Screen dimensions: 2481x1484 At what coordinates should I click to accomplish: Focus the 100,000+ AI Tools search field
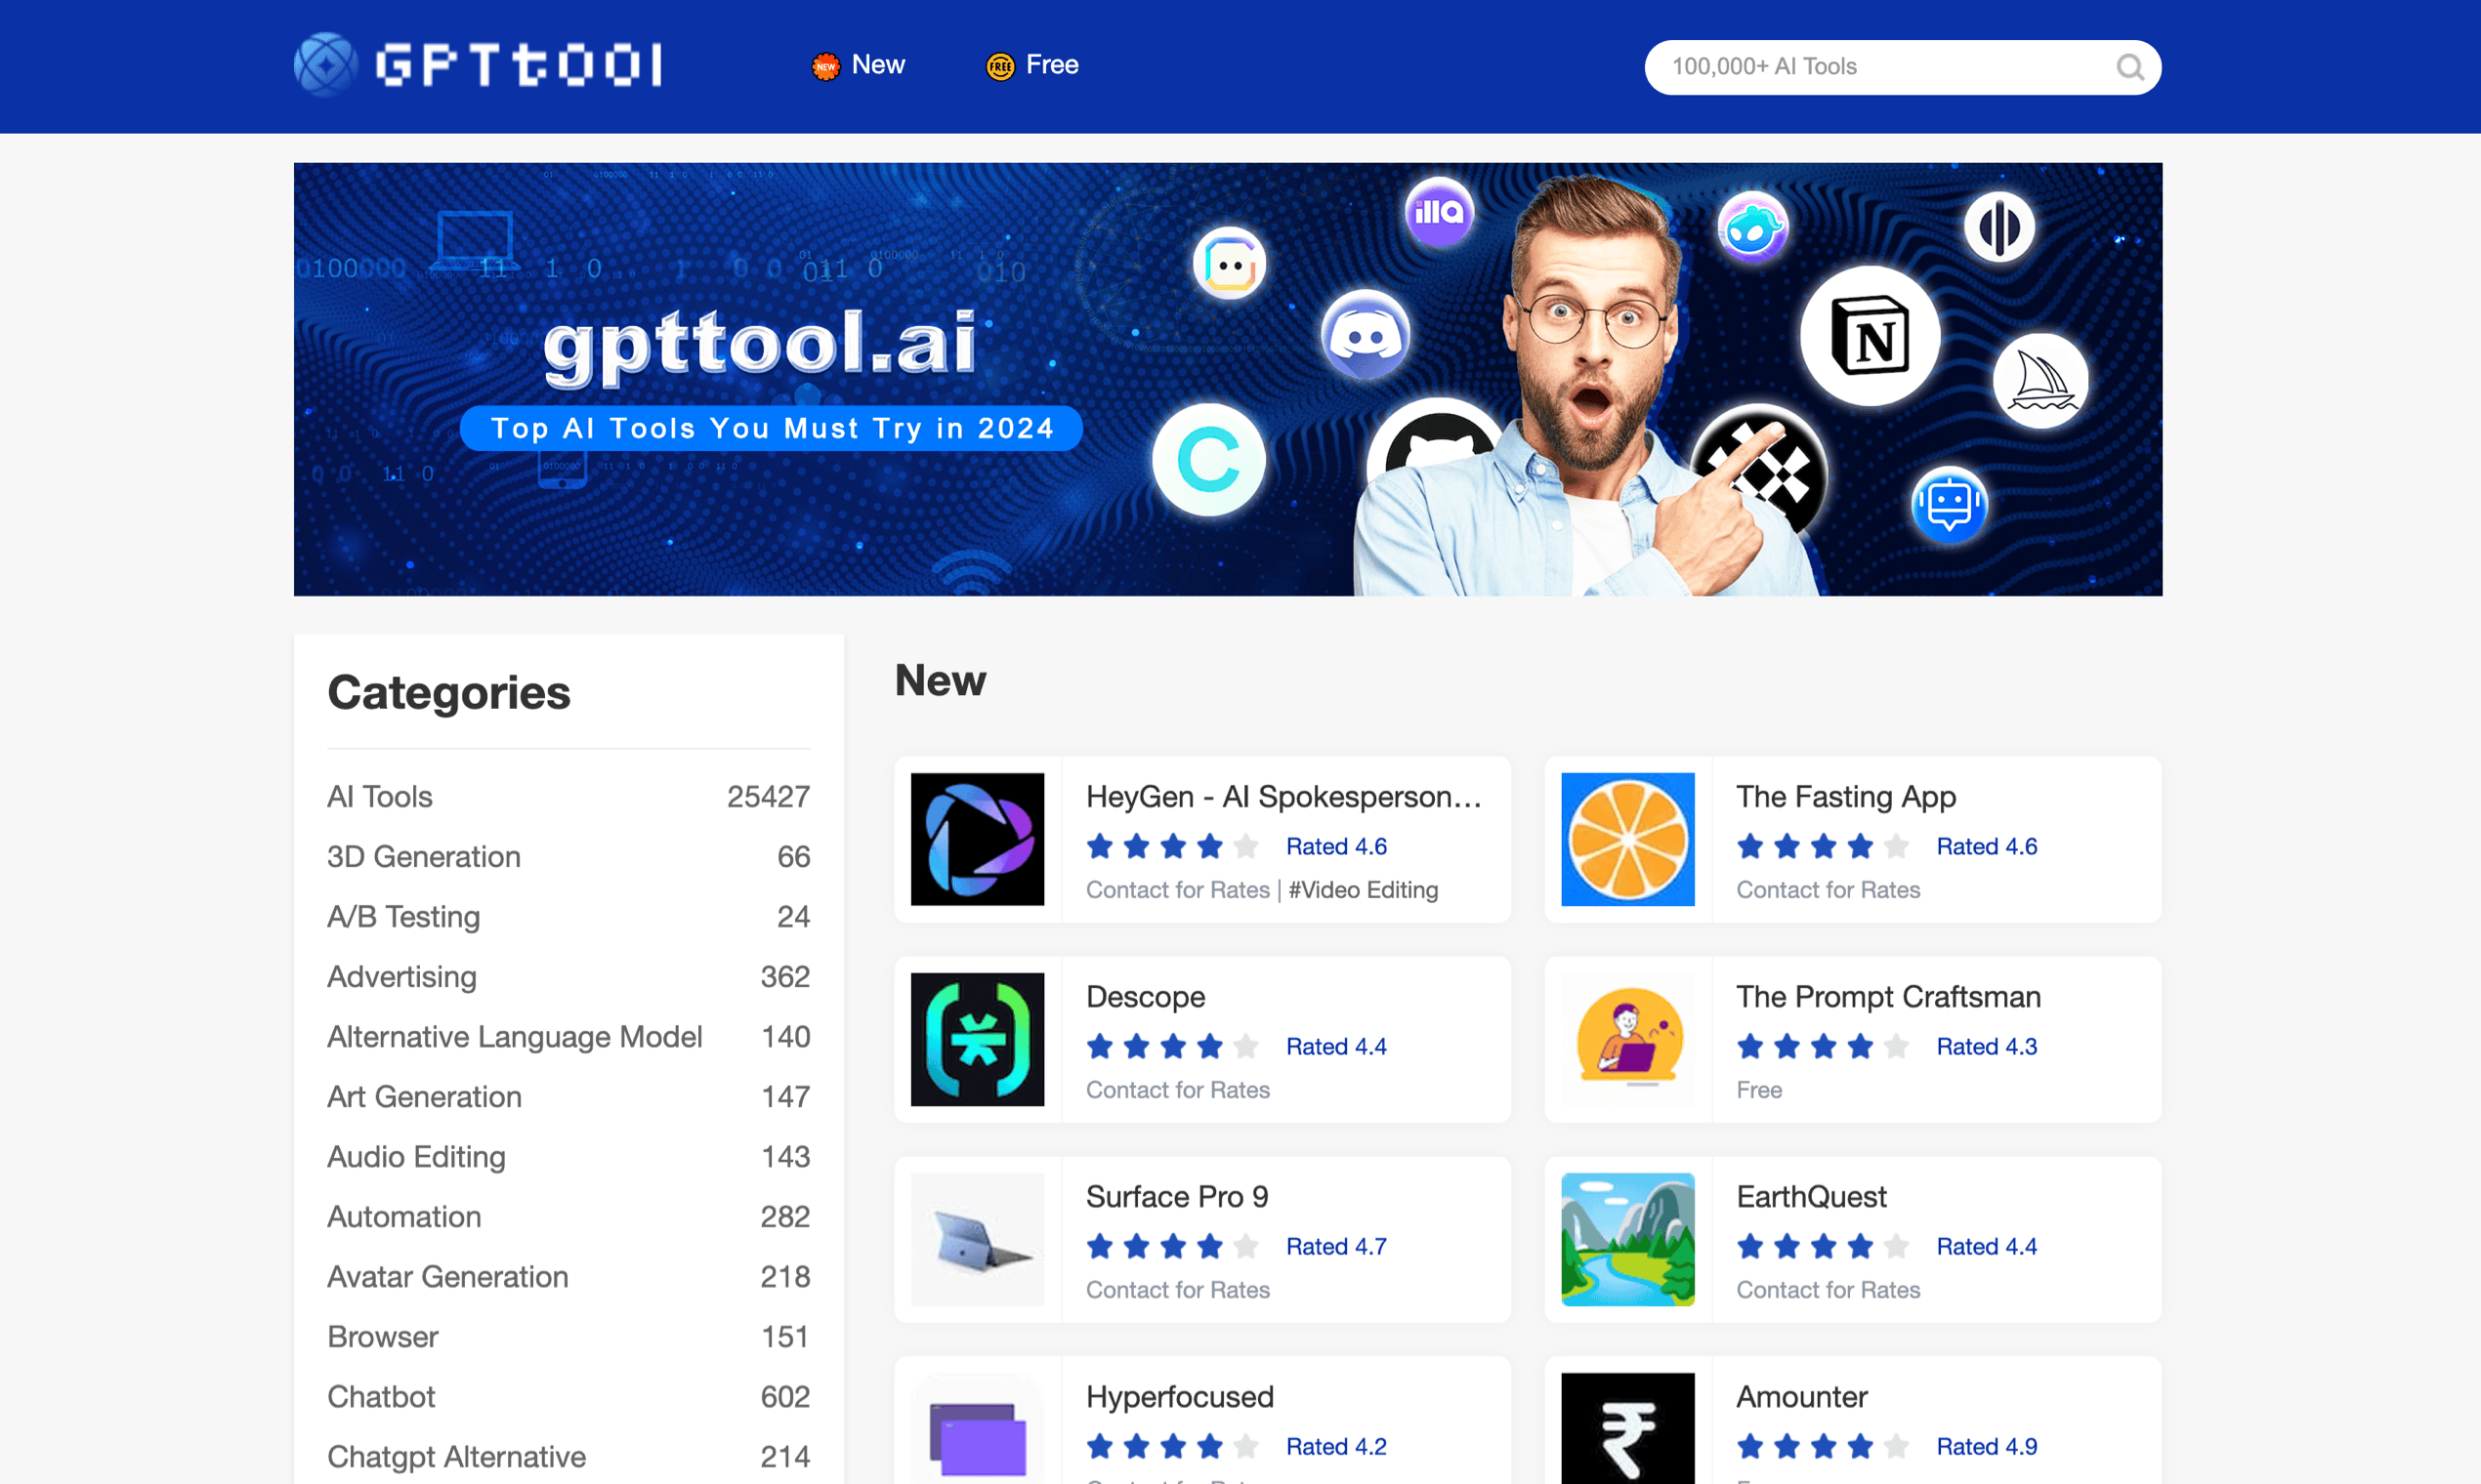tap(1880, 67)
